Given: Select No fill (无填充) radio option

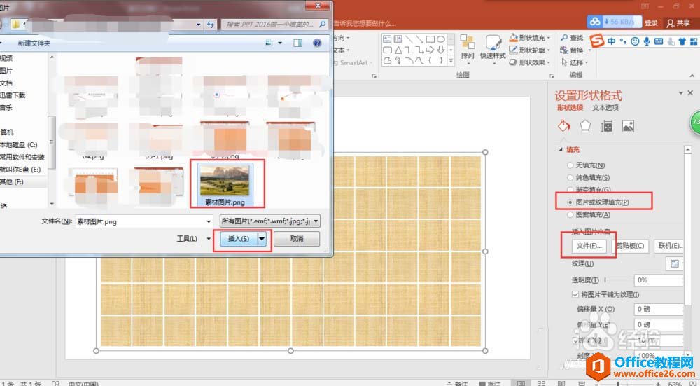Looking at the screenshot, I should click(x=570, y=165).
